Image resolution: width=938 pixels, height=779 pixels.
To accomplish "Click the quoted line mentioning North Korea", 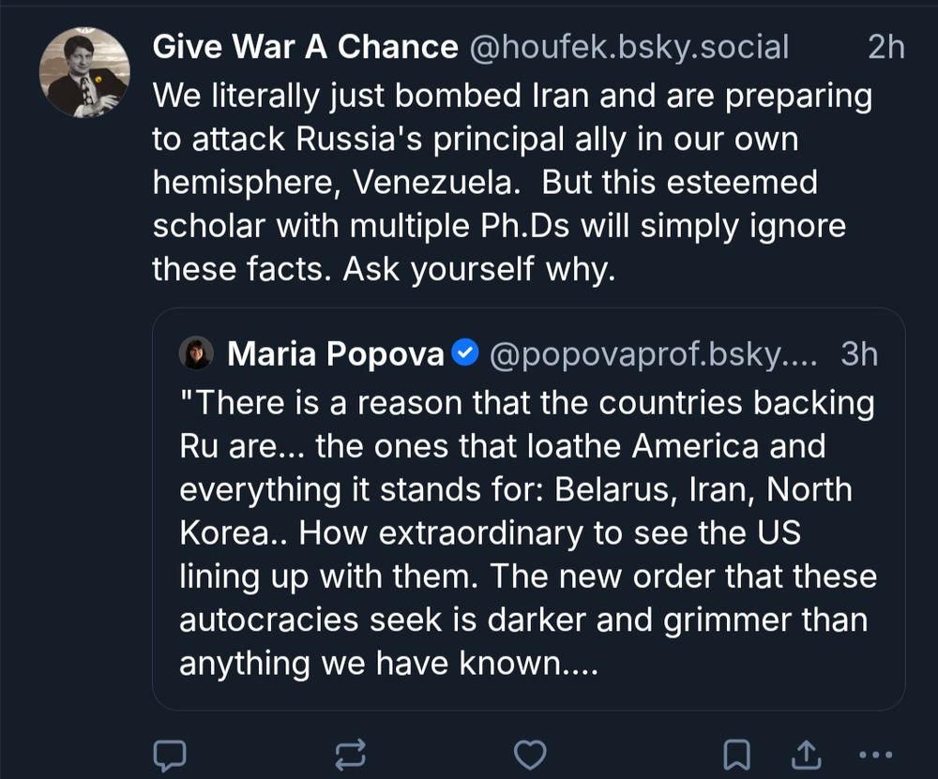I will [516, 490].
